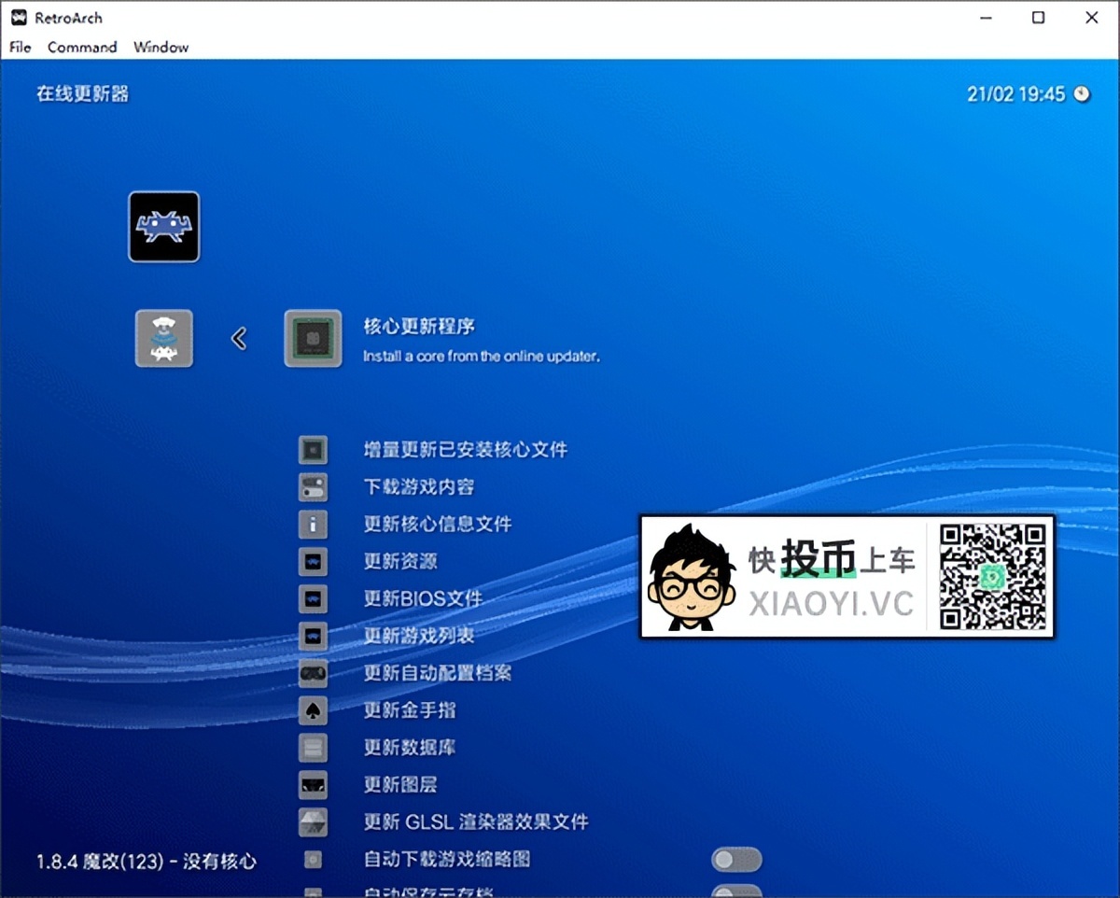Select 增量更新已安装核心文件 entry
The height and width of the screenshot is (898, 1120).
pyautogui.click(x=465, y=450)
